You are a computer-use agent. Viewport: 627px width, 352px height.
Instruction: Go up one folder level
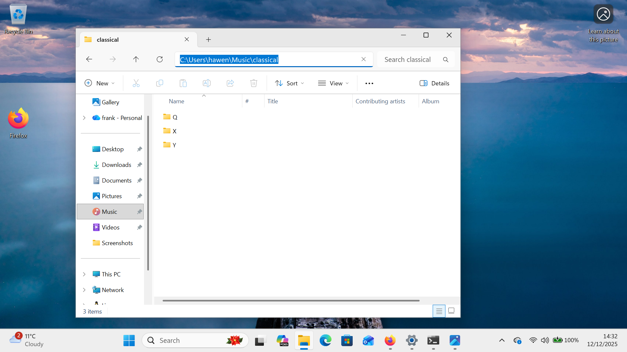(x=136, y=59)
